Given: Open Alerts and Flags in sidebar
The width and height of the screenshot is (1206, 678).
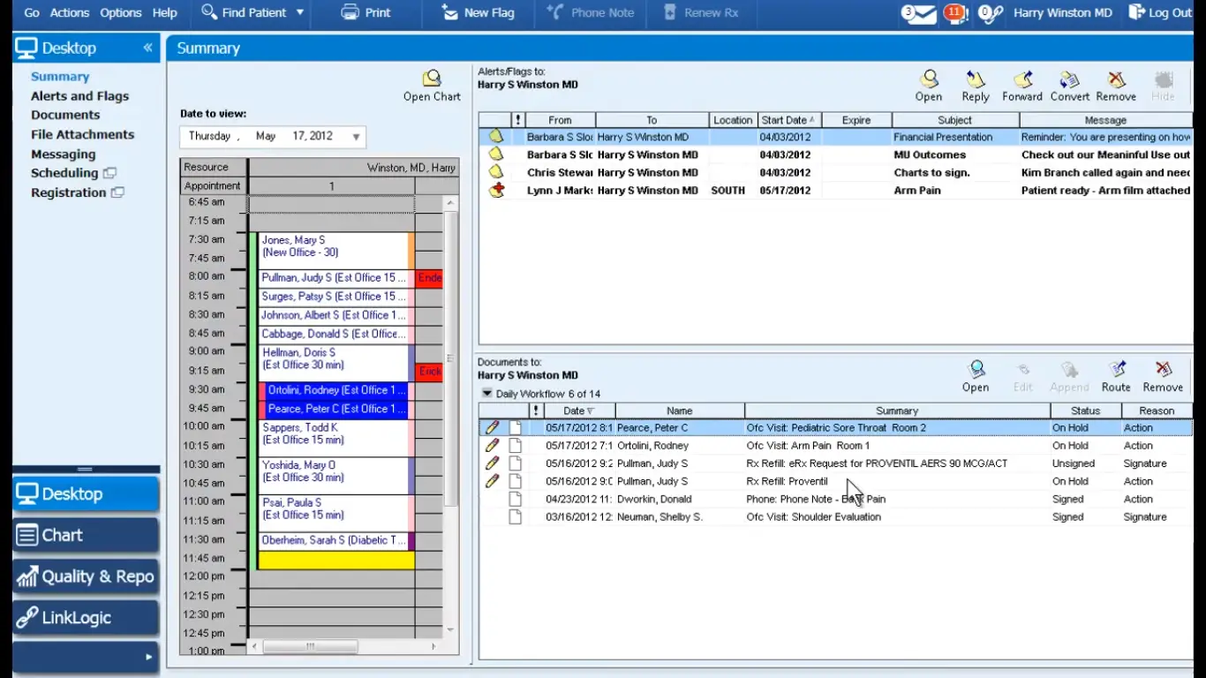Looking at the screenshot, I should [x=79, y=96].
